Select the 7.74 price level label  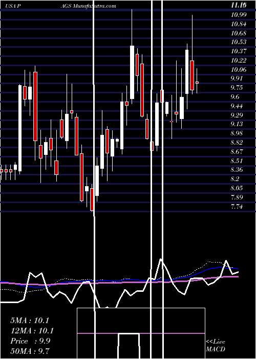(x=237, y=207)
